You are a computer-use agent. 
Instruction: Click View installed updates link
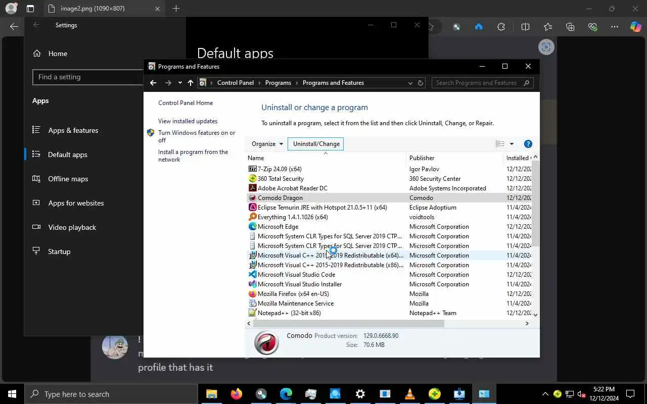tap(188, 121)
